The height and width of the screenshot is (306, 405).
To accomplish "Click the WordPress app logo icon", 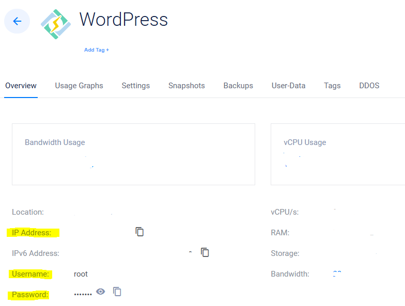I will (56, 24).
